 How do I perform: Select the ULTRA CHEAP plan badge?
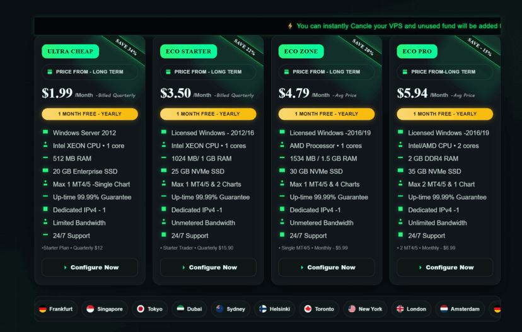(x=70, y=52)
